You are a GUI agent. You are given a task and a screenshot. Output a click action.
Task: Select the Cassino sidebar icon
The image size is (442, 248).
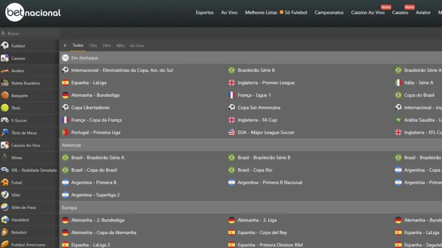[5, 58]
